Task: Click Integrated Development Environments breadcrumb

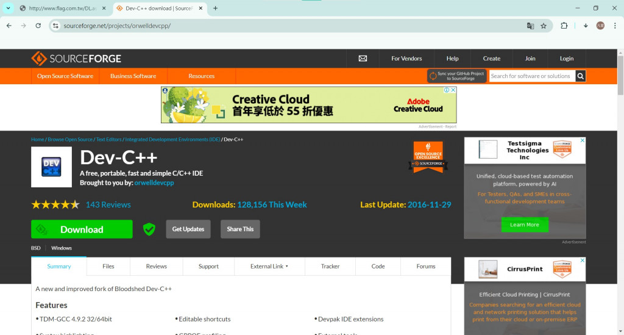Action: point(172,139)
